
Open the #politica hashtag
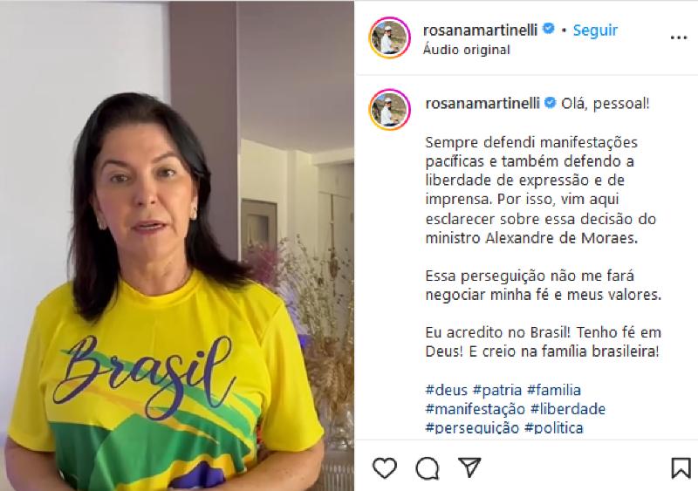[554, 428]
